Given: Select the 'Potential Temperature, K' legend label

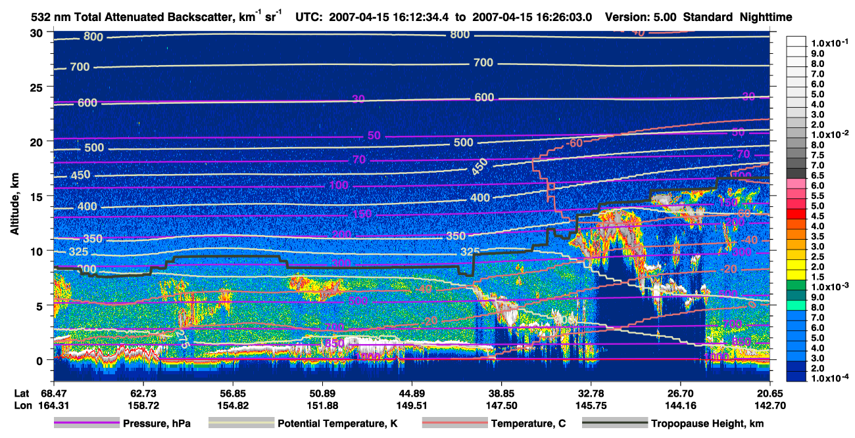Looking at the screenshot, I should coord(337,424).
